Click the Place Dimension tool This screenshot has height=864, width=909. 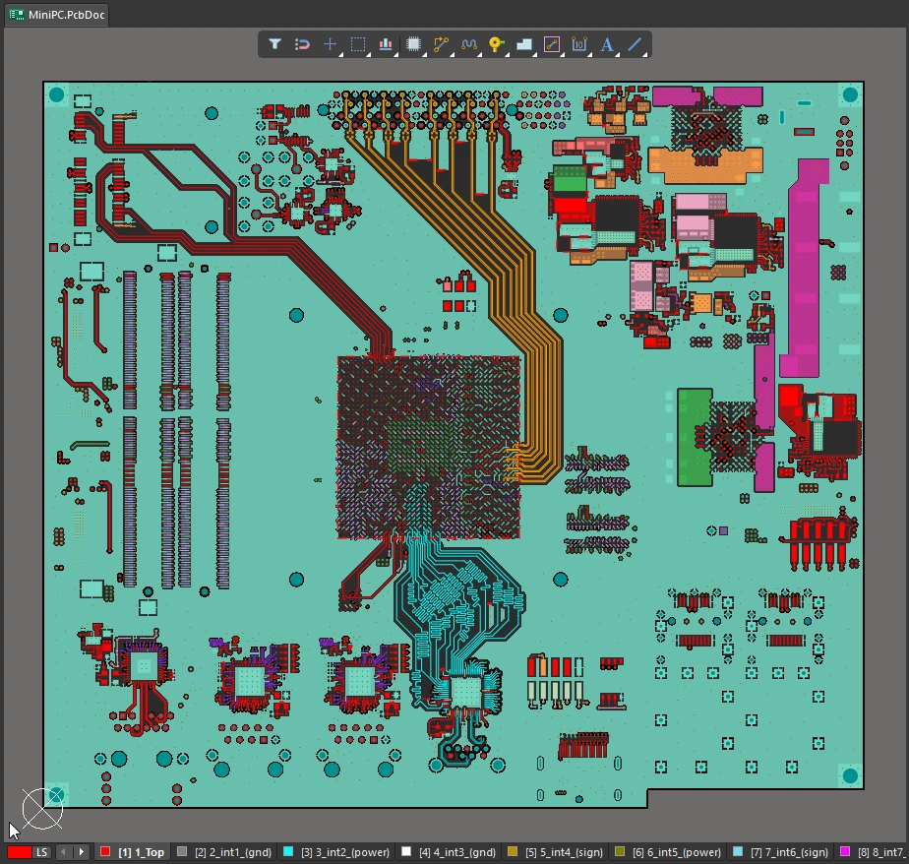(579, 44)
